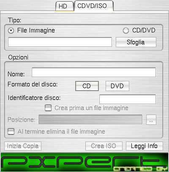This screenshot has height=172, width=169.
Task: Open the Posizione ellipsis browse button
Action: click(x=151, y=120)
